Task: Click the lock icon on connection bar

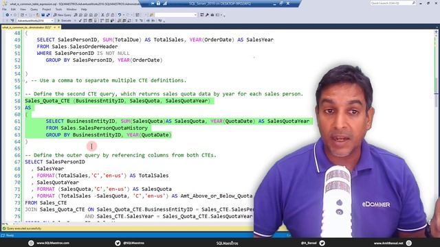Action: tap(159, 3)
